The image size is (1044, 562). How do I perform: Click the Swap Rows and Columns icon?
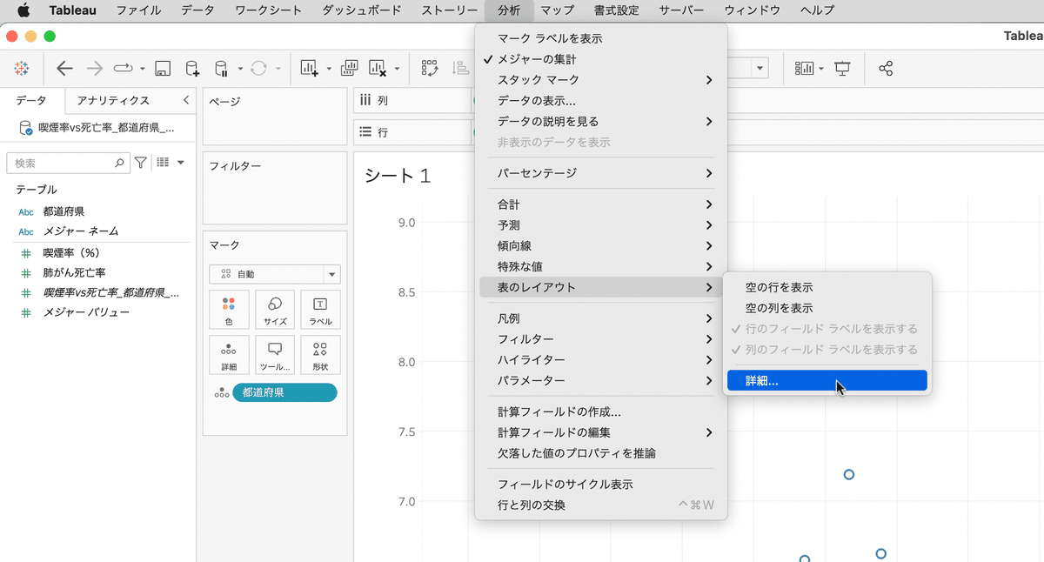pos(430,68)
